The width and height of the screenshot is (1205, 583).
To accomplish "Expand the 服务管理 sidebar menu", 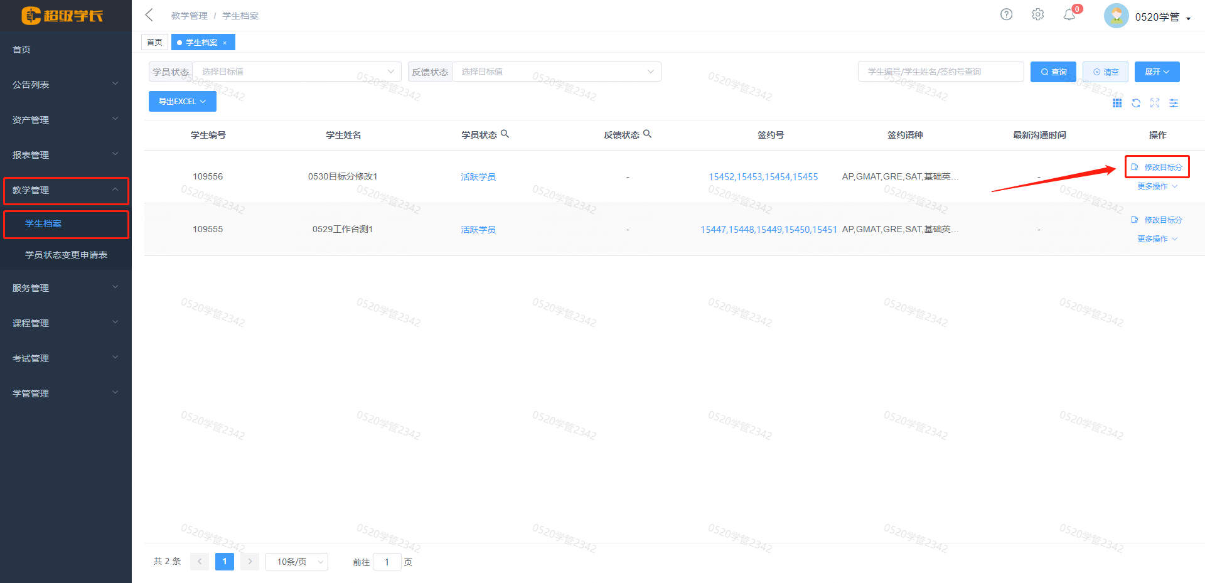I will coord(65,288).
